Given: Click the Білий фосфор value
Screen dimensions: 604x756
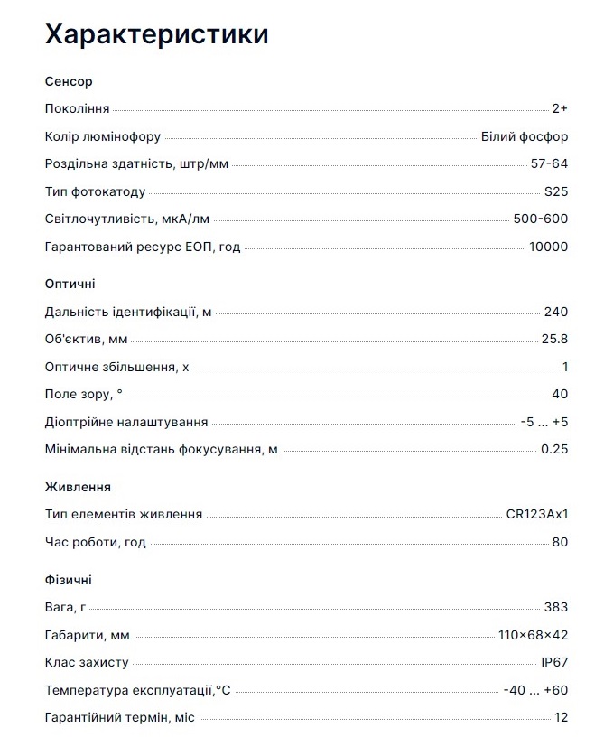Looking at the screenshot, I should pyautogui.click(x=525, y=137).
